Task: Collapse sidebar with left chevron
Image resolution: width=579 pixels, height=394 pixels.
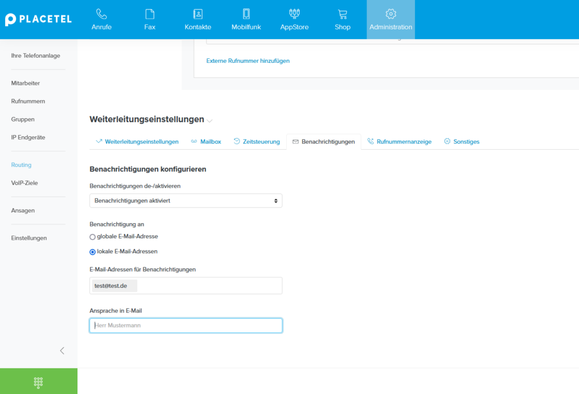Action: (x=62, y=351)
